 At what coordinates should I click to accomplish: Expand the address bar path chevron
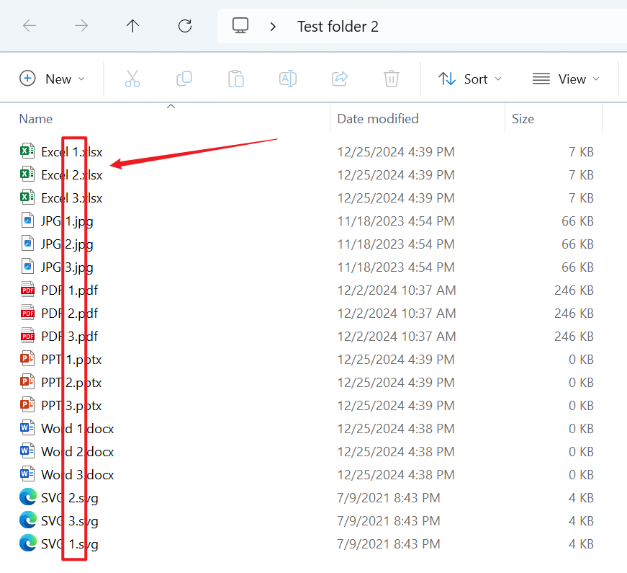[273, 27]
